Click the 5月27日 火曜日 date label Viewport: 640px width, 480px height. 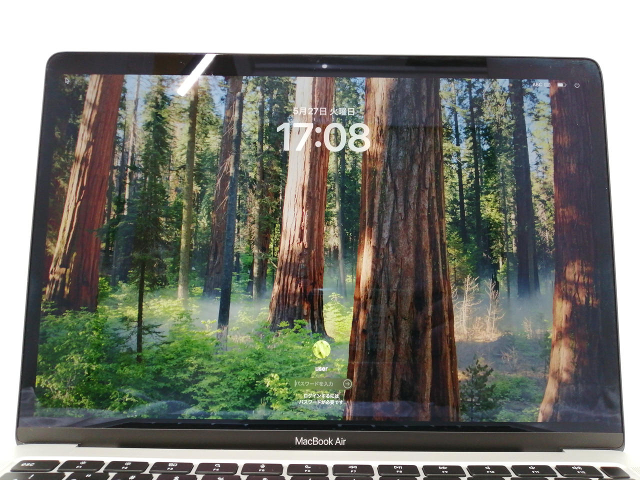click(323, 111)
